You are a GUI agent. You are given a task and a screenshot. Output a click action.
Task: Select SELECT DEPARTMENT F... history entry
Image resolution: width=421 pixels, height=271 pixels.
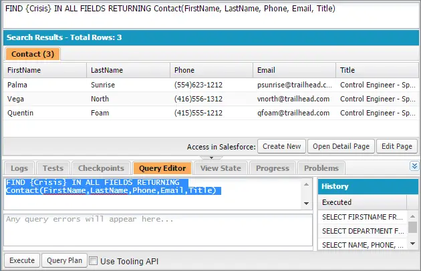362,231
